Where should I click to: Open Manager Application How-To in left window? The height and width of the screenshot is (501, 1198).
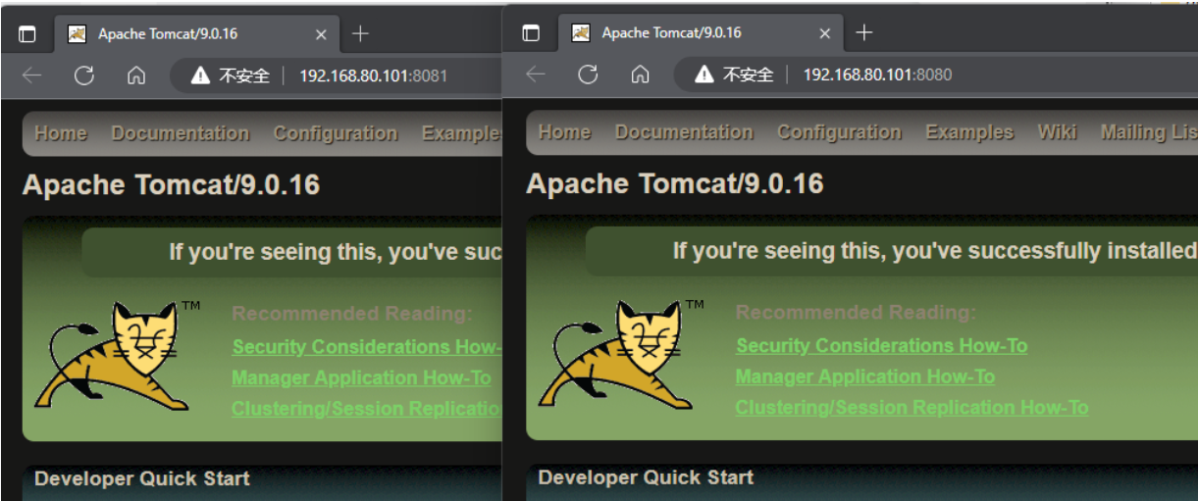361,377
